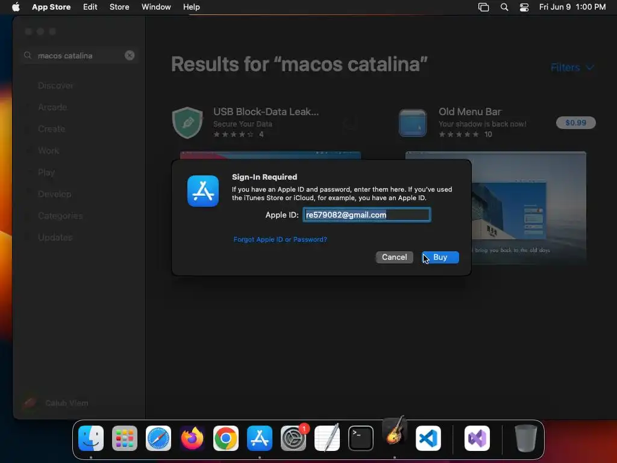Select Discover in the sidebar
This screenshot has height=463, width=617.
55,86
